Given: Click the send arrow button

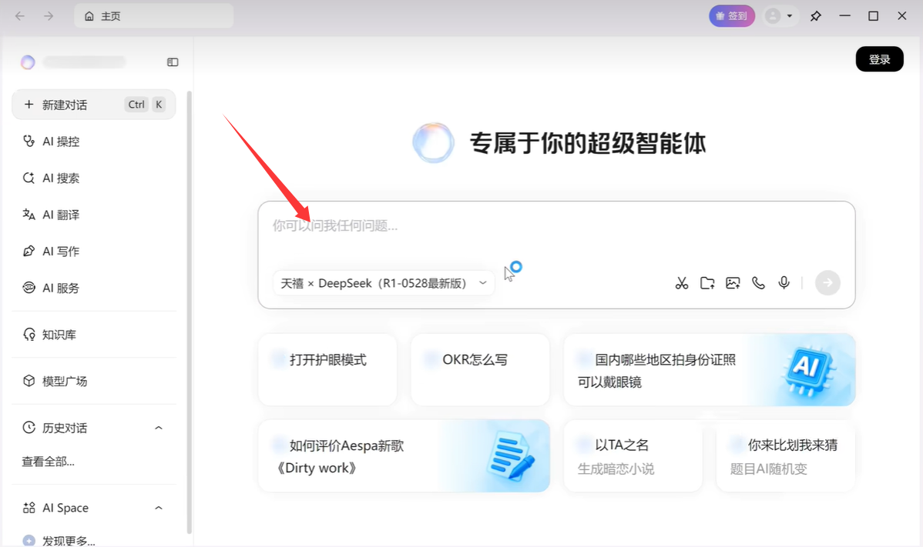Looking at the screenshot, I should pos(827,283).
